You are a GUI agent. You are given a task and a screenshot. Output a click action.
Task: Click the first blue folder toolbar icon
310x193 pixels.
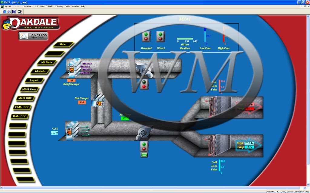tap(4, 12)
